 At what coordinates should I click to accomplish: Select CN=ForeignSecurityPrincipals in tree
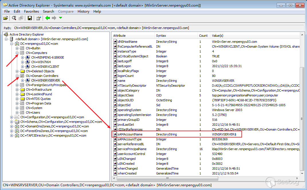46,85
